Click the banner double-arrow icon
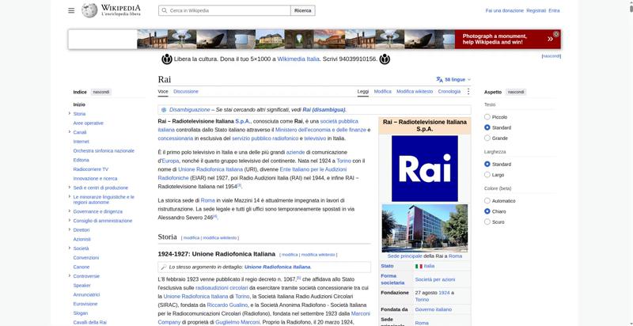The height and width of the screenshot is (326, 633). (550, 39)
